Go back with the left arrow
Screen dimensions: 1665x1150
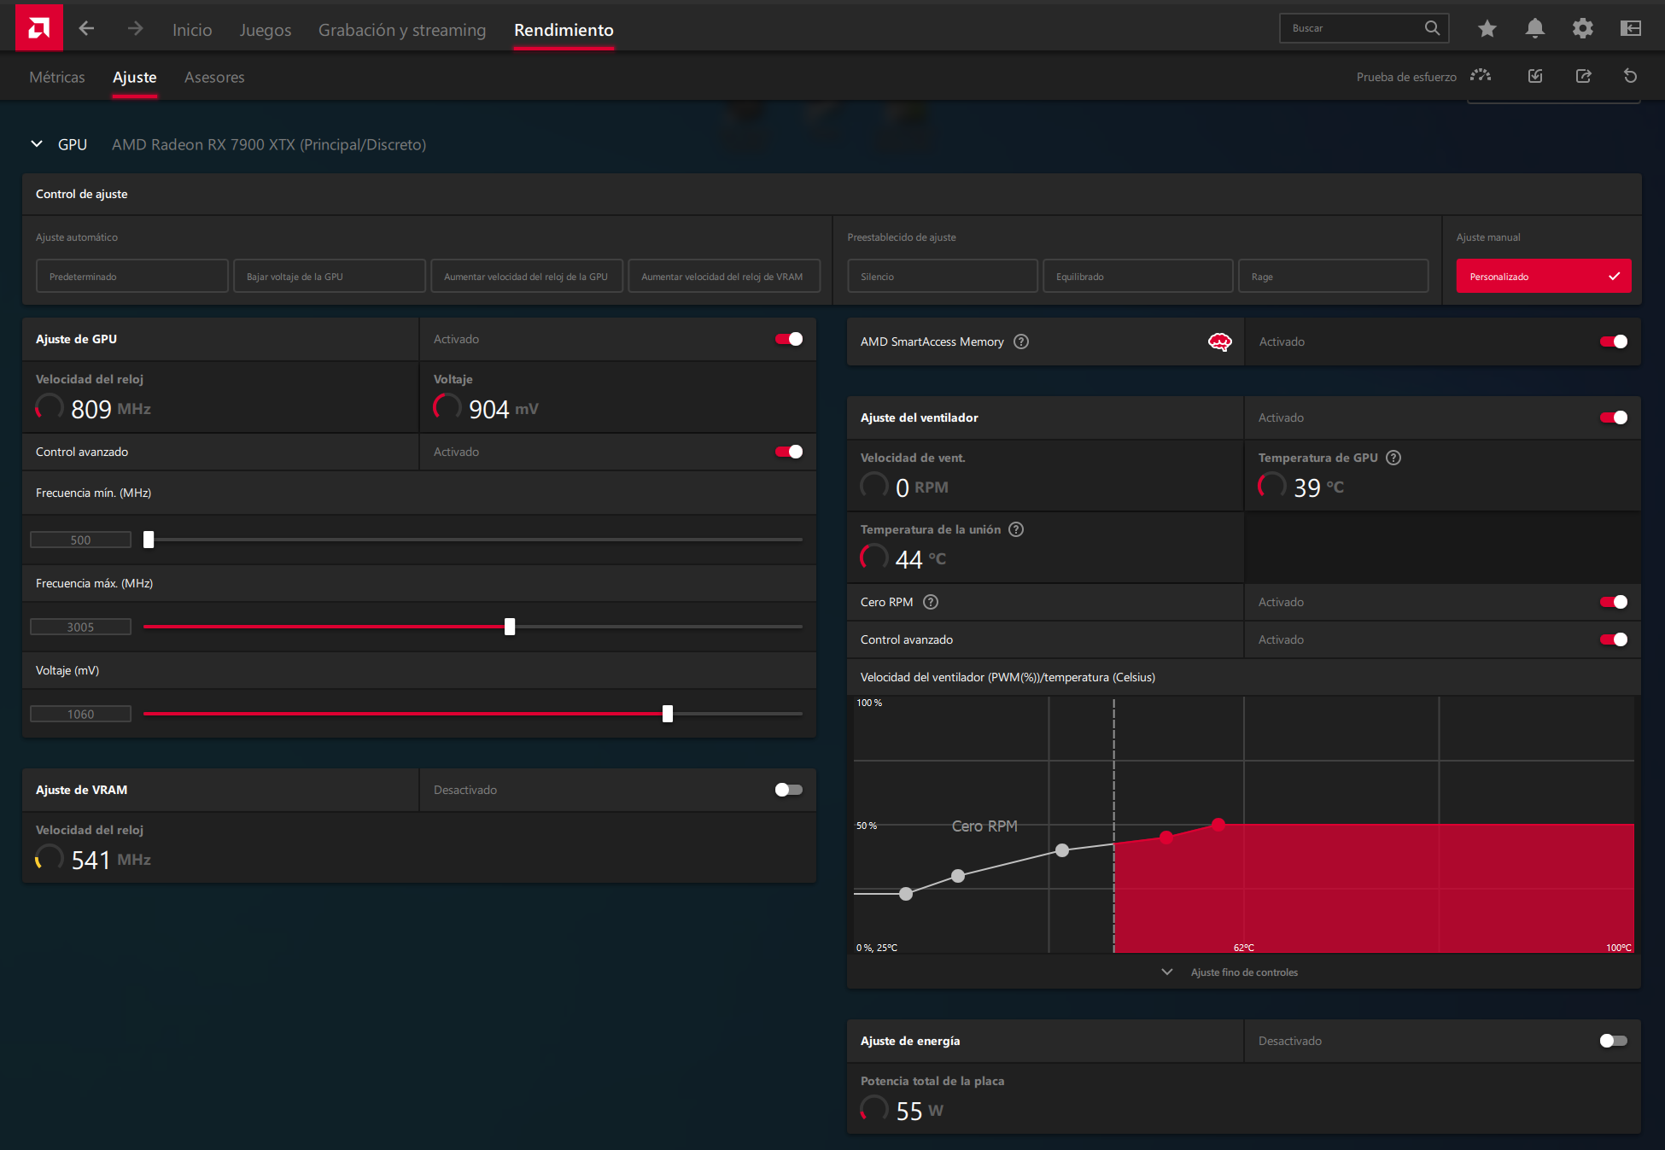86,29
